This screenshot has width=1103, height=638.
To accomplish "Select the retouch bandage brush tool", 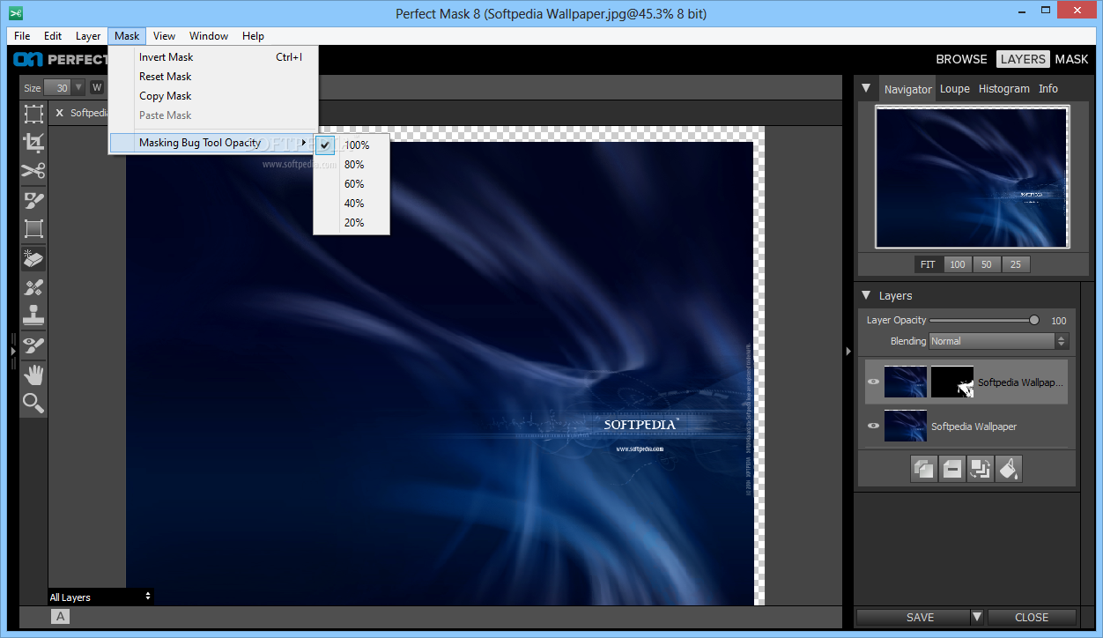I will (x=33, y=286).
